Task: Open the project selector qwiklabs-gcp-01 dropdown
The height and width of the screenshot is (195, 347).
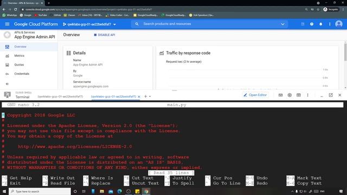Action: (89, 24)
